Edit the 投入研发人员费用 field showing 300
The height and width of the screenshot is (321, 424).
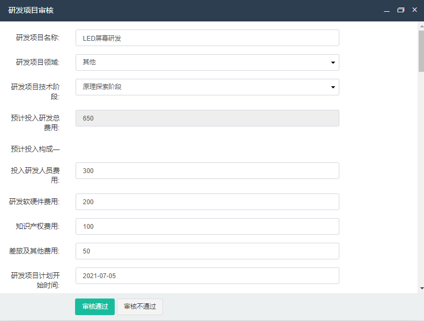(207, 170)
